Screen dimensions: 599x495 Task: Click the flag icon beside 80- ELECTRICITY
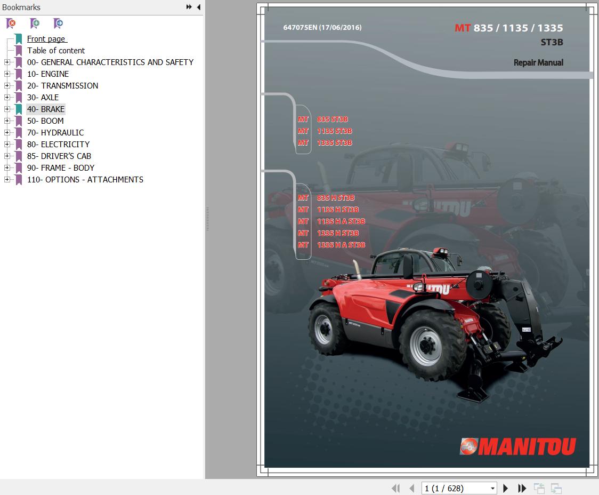point(18,144)
